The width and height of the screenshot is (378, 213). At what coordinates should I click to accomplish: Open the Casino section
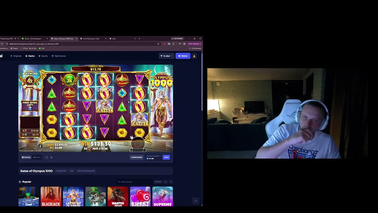point(30,56)
